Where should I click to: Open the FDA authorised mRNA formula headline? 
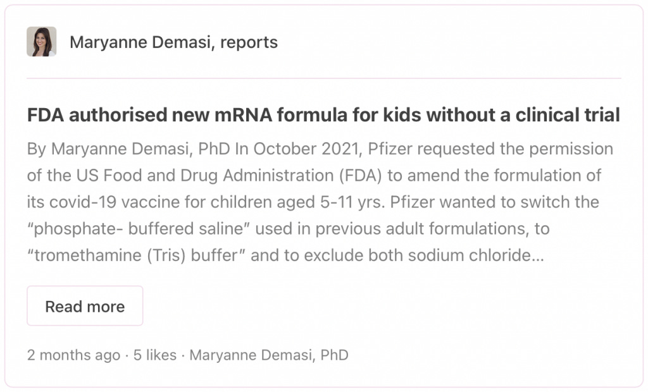pyautogui.click(x=323, y=116)
